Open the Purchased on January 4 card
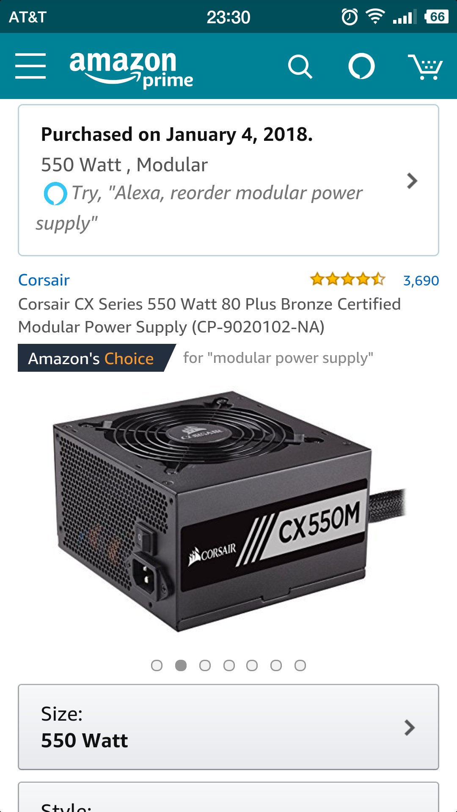The width and height of the screenshot is (457, 812). coord(228,180)
